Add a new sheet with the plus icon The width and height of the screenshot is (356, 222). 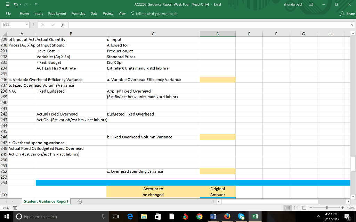point(79,201)
